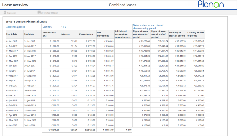Click the Supervisor user name
Screen dimensions: 237x136
(x=12, y=13)
